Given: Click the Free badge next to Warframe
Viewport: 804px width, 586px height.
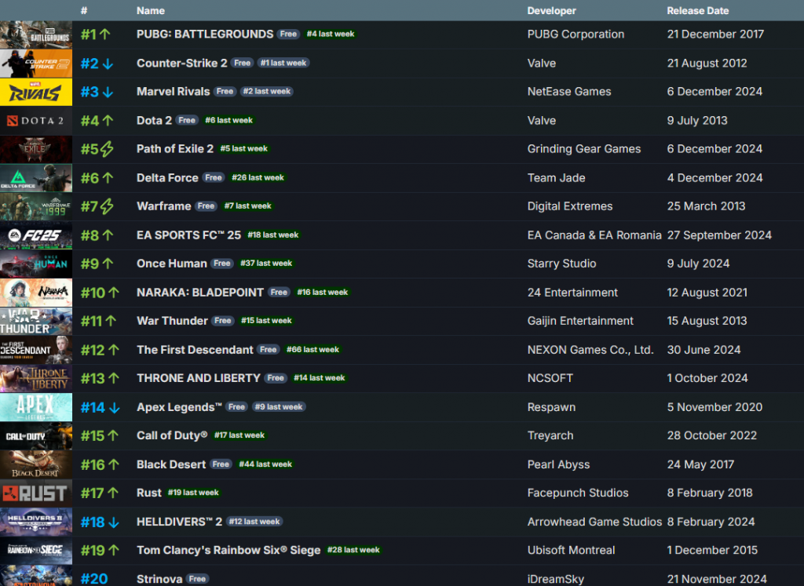Looking at the screenshot, I should coord(206,206).
